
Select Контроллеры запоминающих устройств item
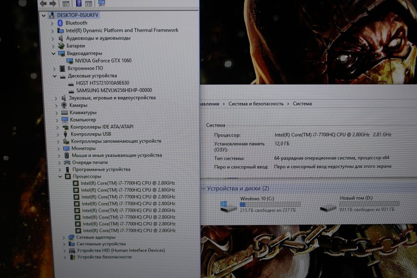coord(116,141)
